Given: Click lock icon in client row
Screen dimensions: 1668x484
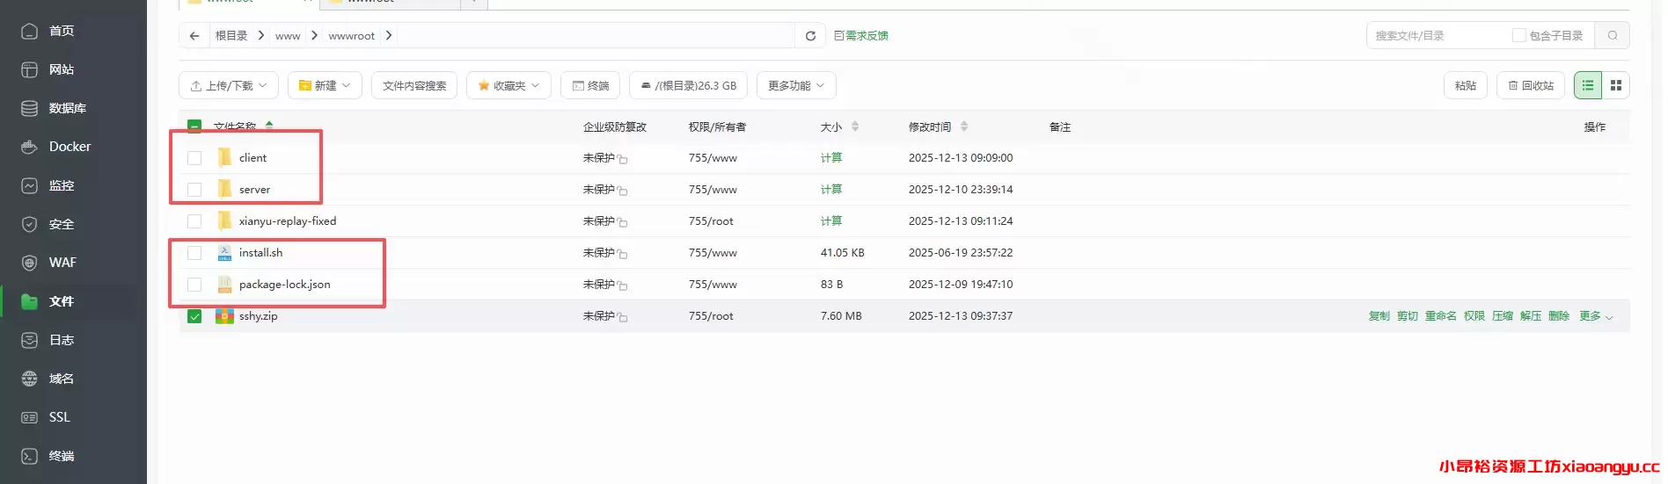Looking at the screenshot, I should 622,159.
